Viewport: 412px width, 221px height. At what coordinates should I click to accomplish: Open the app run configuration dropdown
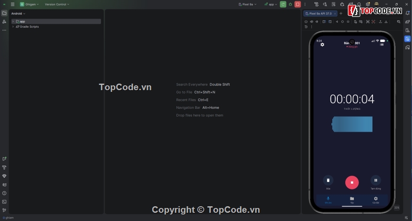click(x=271, y=4)
